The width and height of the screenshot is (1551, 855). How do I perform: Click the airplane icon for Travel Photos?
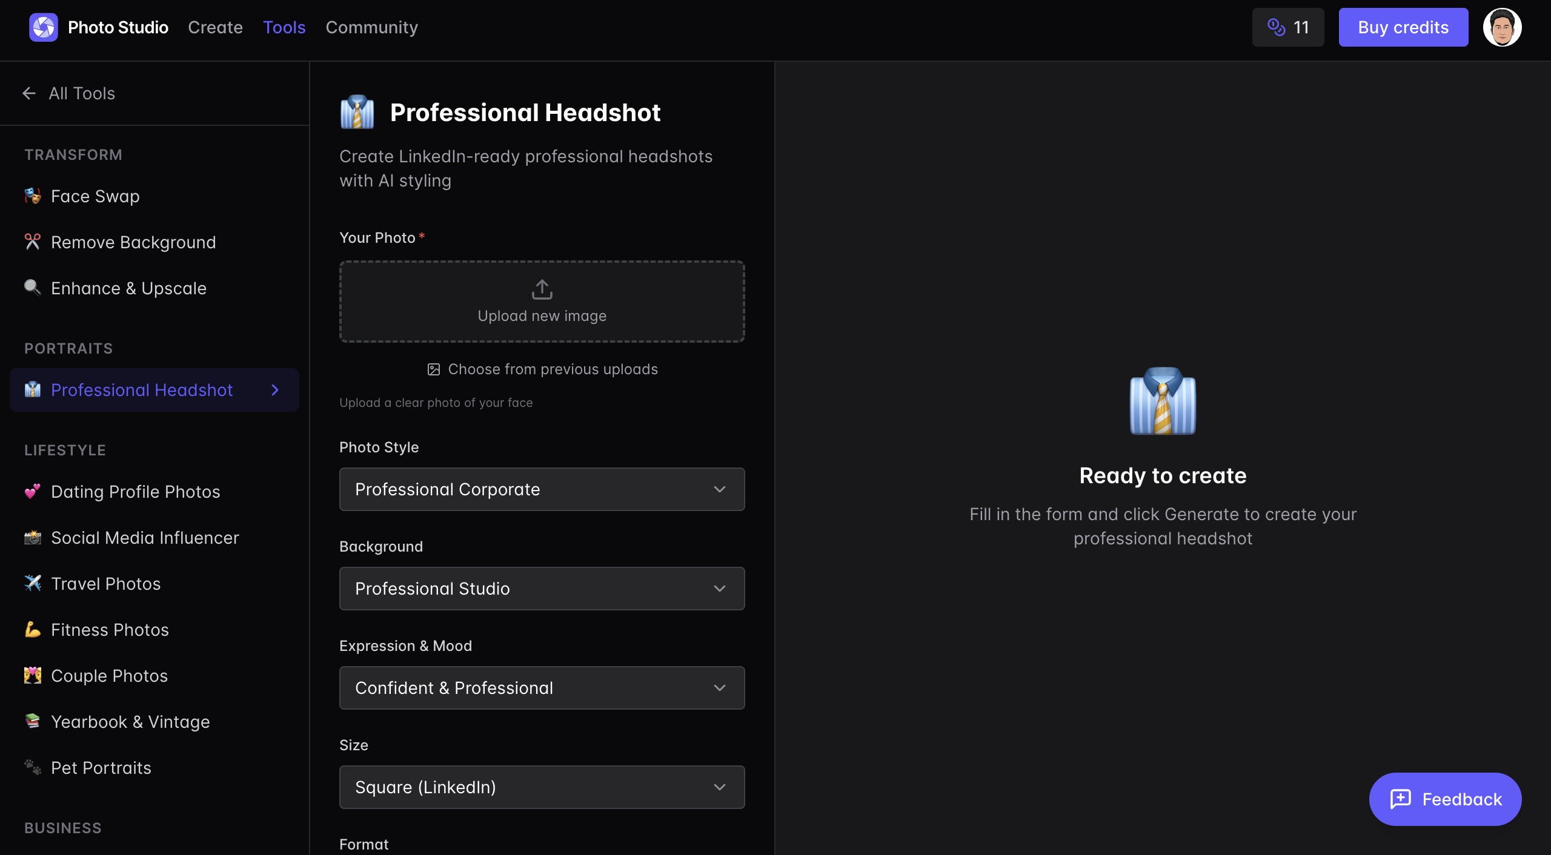click(x=33, y=583)
